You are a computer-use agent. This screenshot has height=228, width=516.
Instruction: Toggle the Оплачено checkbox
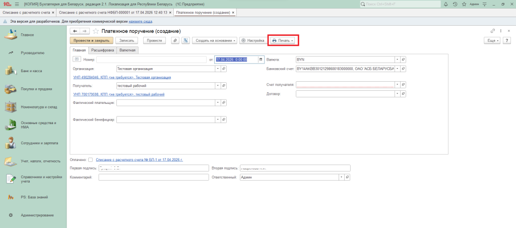pyautogui.click(x=91, y=160)
